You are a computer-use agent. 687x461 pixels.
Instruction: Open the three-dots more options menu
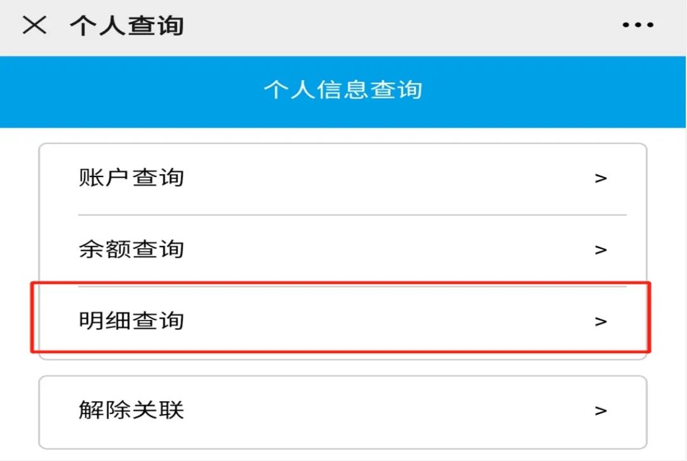[637, 25]
